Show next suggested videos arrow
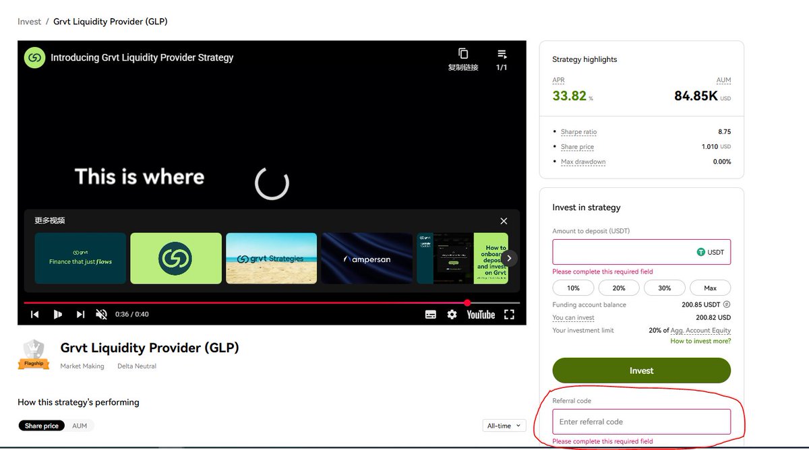Image resolution: width=809 pixels, height=450 pixels. pos(510,258)
